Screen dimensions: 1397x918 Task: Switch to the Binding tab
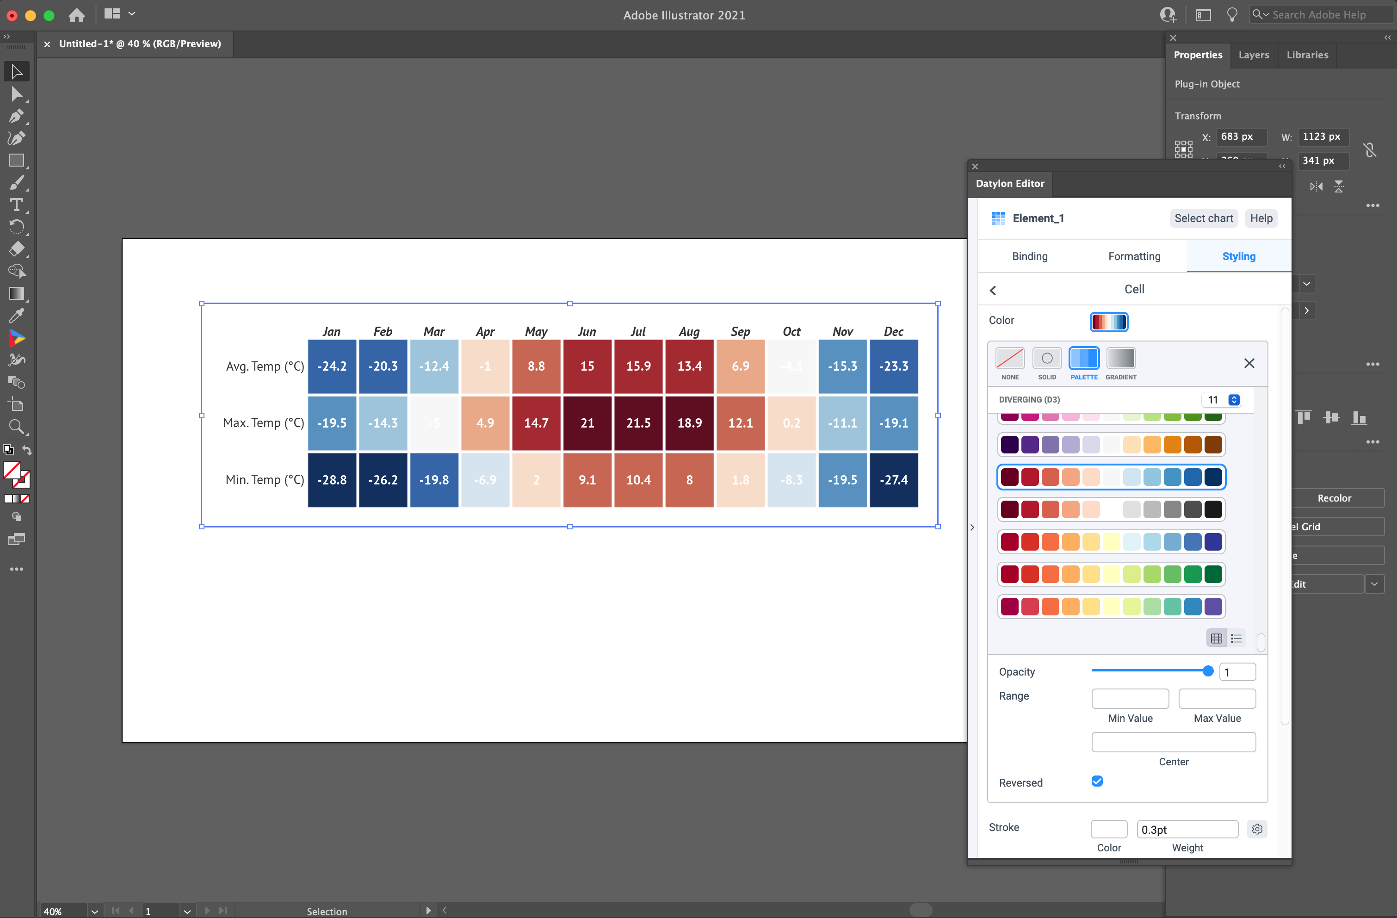1029,256
